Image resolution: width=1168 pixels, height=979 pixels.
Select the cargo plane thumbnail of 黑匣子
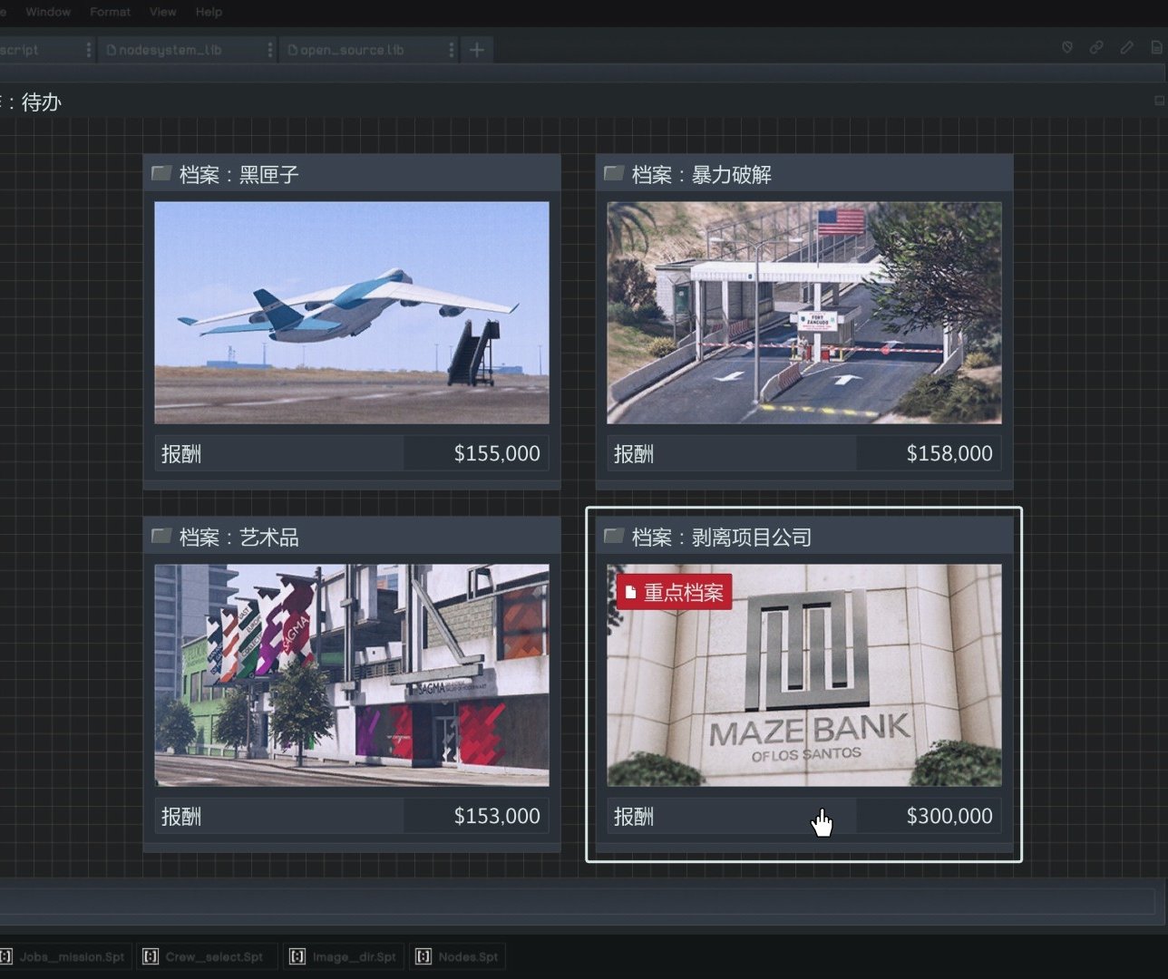352,313
